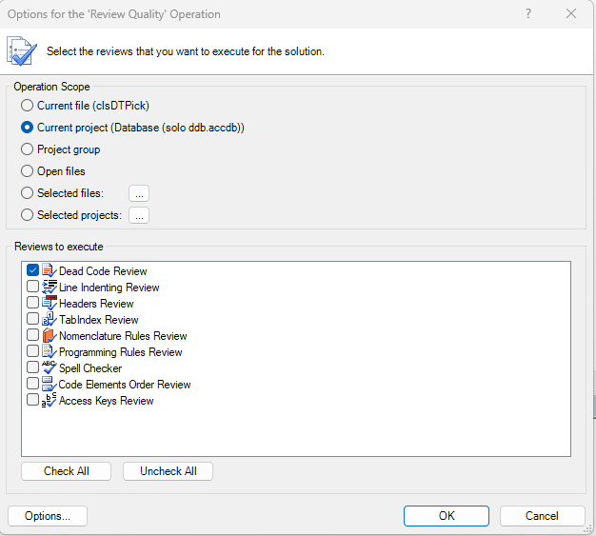Click the TabIndex Review icon
The width and height of the screenshot is (596, 536).
click(49, 320)
